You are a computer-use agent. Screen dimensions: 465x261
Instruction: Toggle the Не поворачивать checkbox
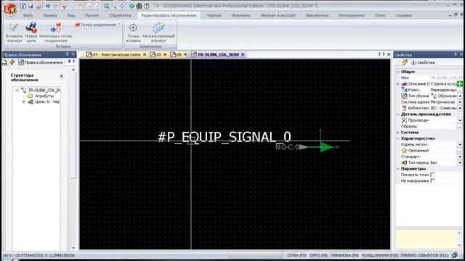click(x=433, y=181)
